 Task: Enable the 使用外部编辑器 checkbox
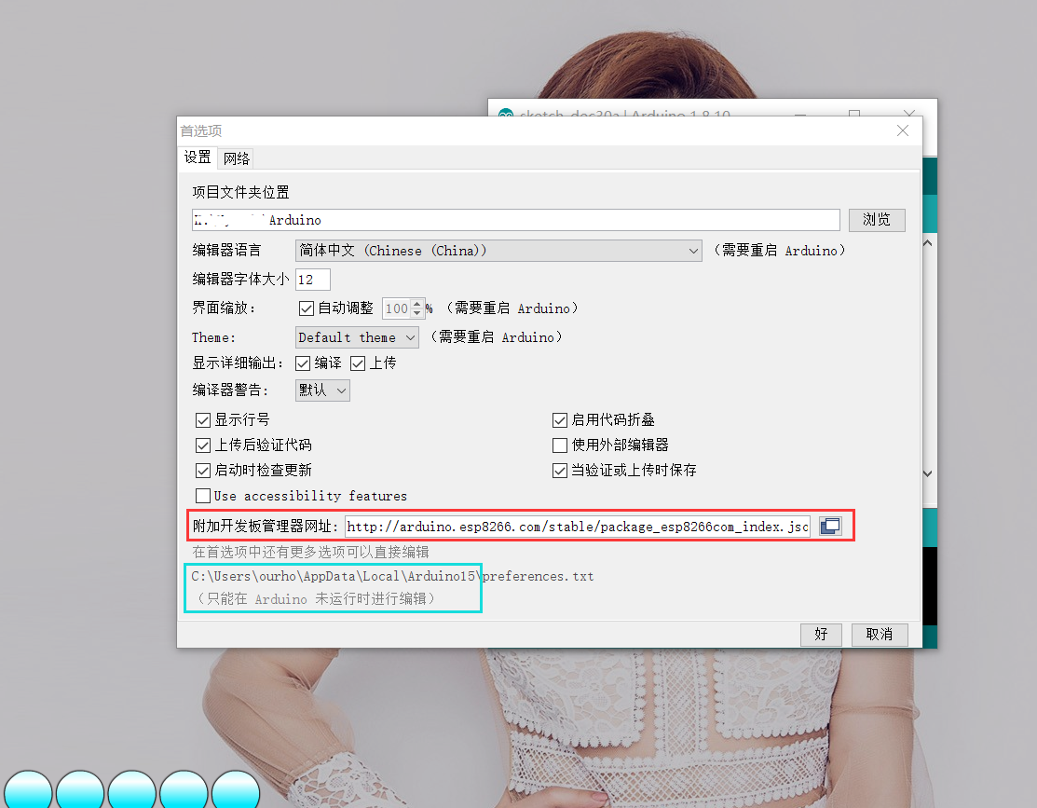click(x=560, y=445)
